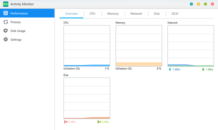The image size is (218, 130).
Task: Open the Process section label
Action: 15,22
